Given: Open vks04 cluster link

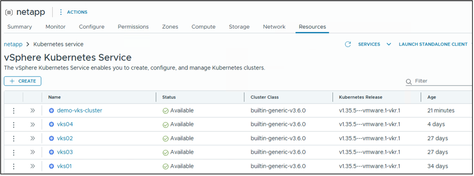Looking at the screenshot, I should 65,124.
